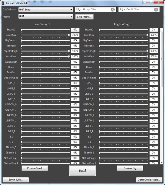
Task: Click the High Weight UNPC_0 value box
Action: tap(154, 94)
